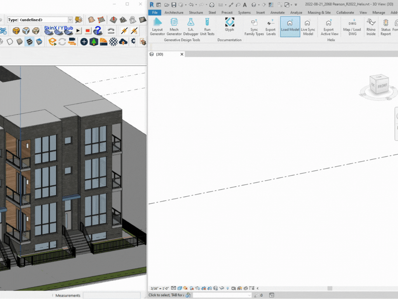398x299 pixels.
Task: Launch the Mech Generator tool
Action: point(174,26)
